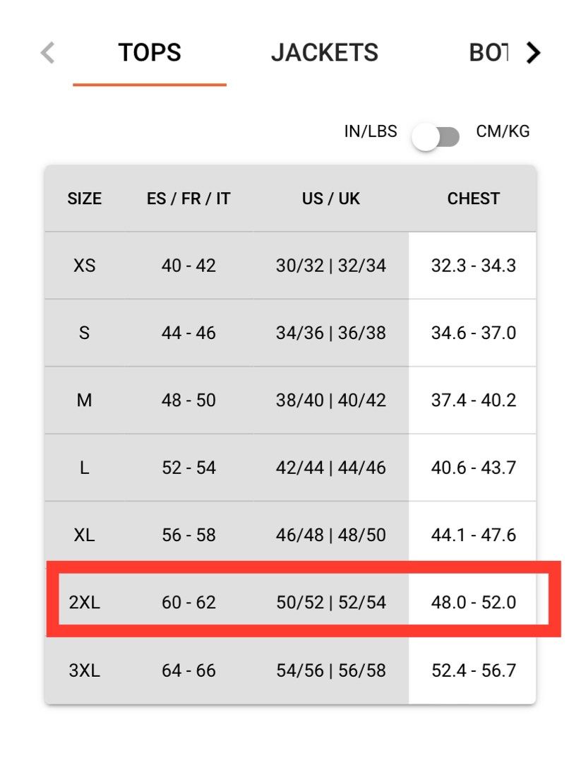Click the 56 - 58 EU size cell
The image size is (581, 763).
[x=188, y=536]
